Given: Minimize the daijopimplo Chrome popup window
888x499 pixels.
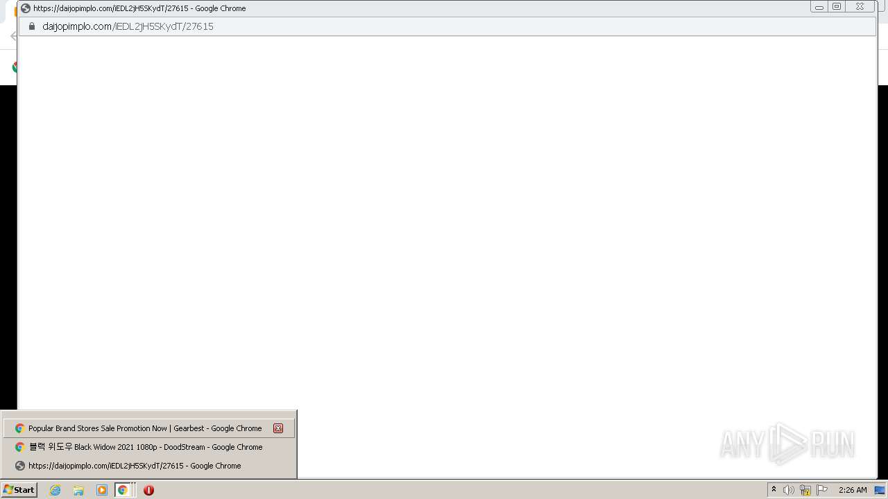Looking at the screenshot, I should coord(819,7).
